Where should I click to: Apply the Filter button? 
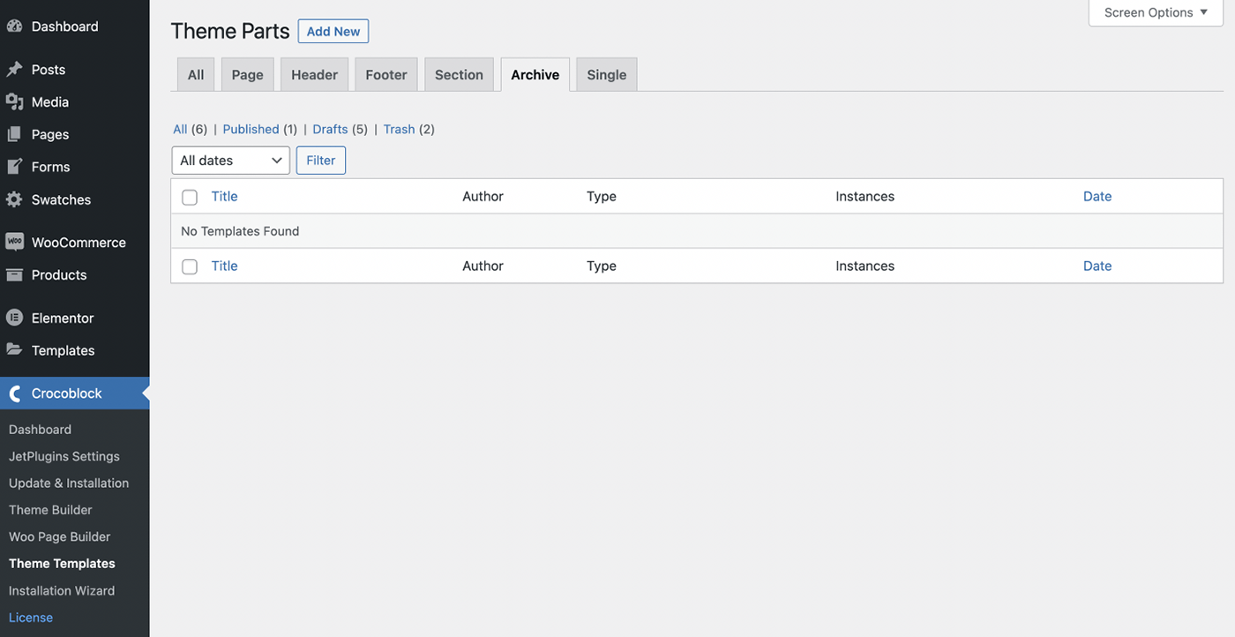(320, 160)
